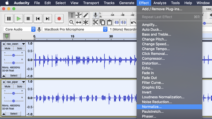212x119 pixels.
Task: Click the Undo arrow icon
Action: pyautogui.click(x=133, y=22)
